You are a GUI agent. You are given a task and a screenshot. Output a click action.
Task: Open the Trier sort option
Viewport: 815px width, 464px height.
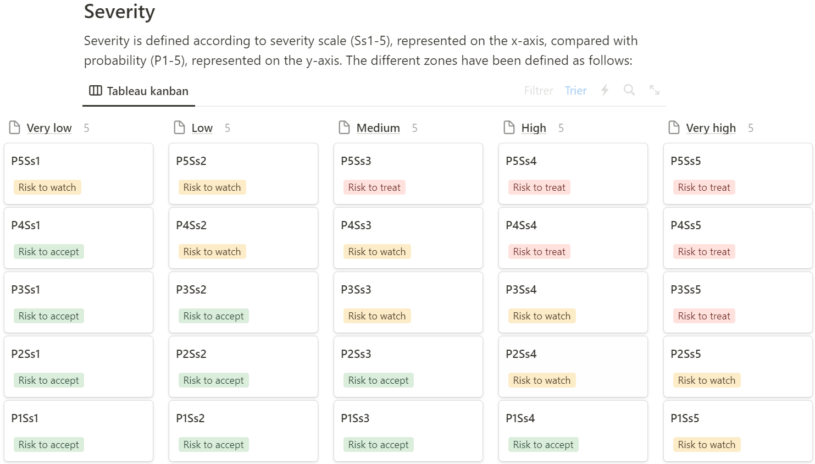click(575, 91)
